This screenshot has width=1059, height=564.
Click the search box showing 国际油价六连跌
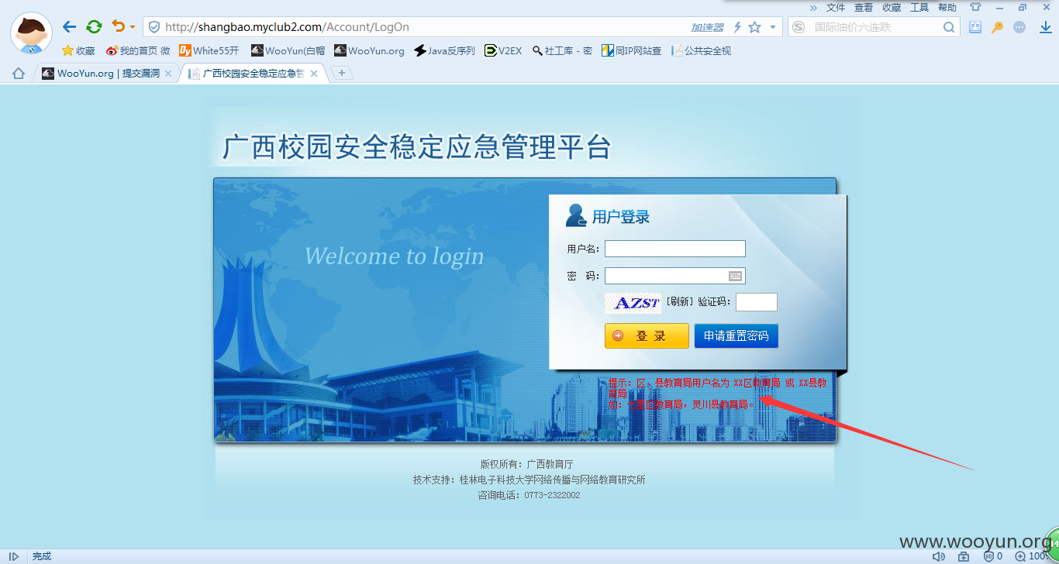pos(874,27)
